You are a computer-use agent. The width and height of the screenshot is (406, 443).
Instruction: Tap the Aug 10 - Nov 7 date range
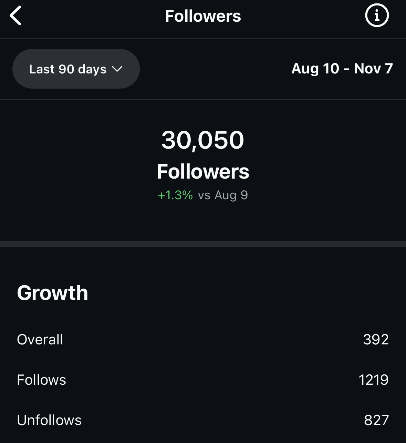pyautogui.click(x=342, y=69)
